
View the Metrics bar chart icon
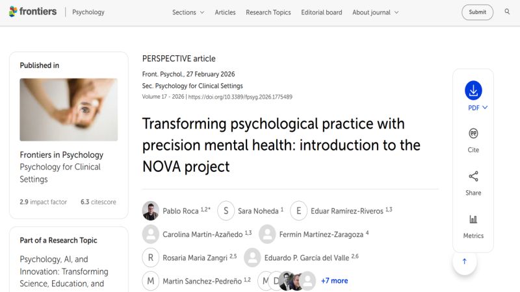click(x=473, y=219)
